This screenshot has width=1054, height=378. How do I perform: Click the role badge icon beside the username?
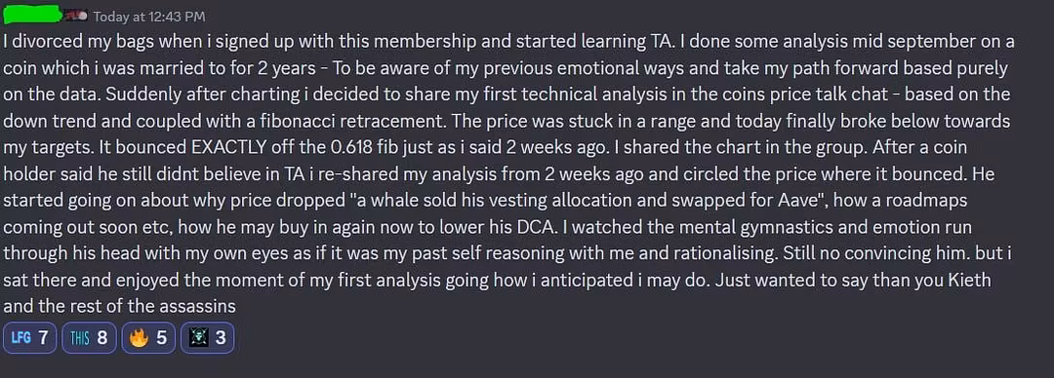click(x=77, y=16)
